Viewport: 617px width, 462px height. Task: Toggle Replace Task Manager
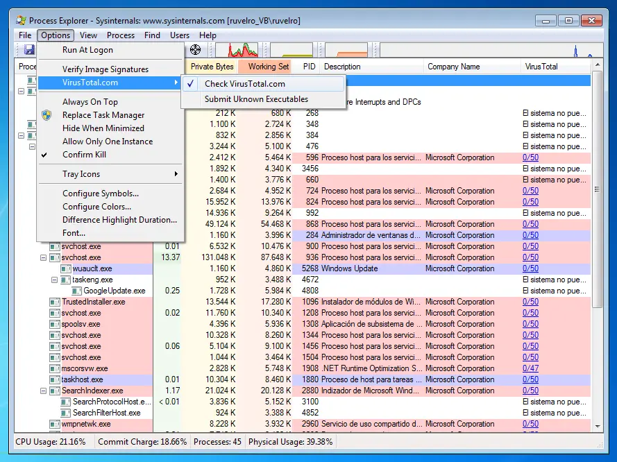coord(110,115)
